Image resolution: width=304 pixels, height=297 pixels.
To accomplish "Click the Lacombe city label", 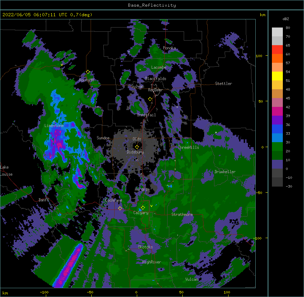I will 159,67.
